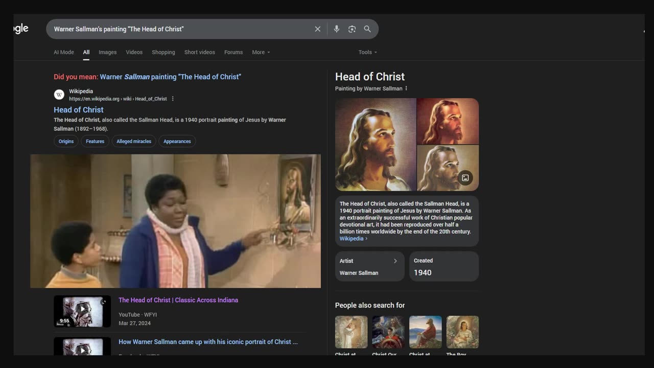This screenshot has width=654, height=368.
Task: Start voice search with the microphone icon
Action: click(x=336, y=29)
